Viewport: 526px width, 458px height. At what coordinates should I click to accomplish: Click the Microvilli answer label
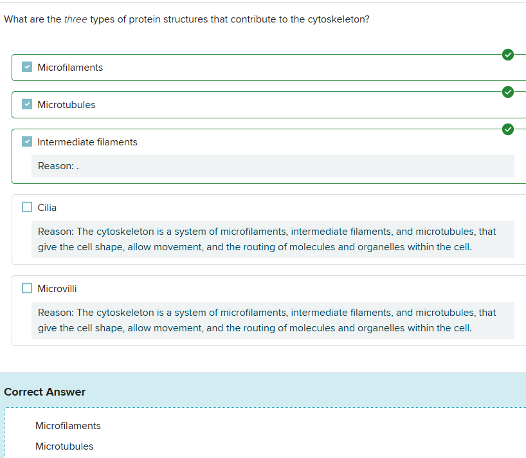tap(57, 289)
